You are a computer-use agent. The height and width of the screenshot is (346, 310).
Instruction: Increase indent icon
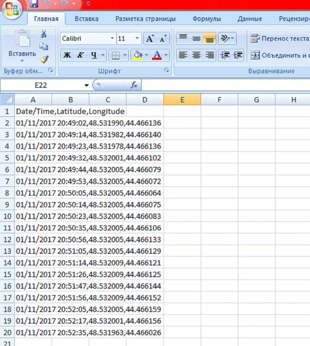(x=238, y=55)
